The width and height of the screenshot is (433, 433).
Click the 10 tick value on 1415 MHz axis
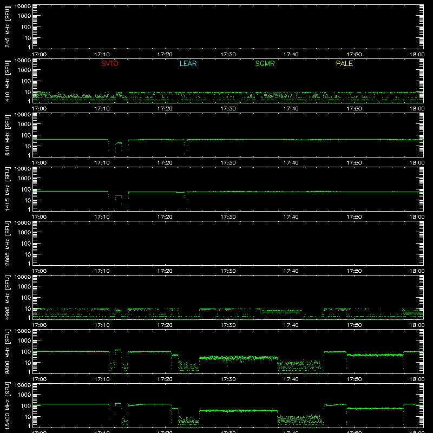coord(28,200)
